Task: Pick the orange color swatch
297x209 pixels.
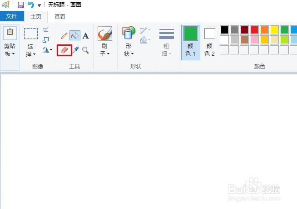Action: click(264, 30)
